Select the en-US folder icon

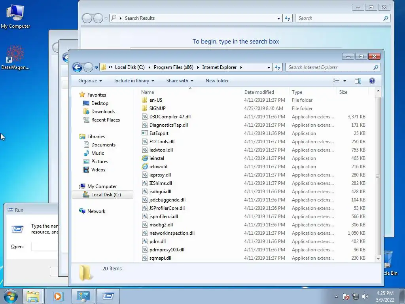[x=145, y=100]
